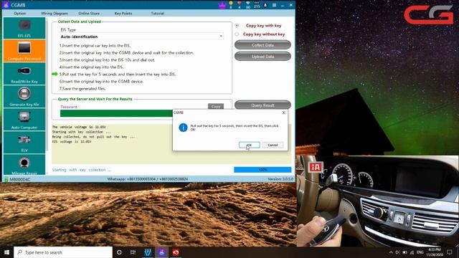Viewport: 459px width, 258px height.
Task: Click the blue info icon in dialog
Action: pyautogui.click(x=183, y=128)
